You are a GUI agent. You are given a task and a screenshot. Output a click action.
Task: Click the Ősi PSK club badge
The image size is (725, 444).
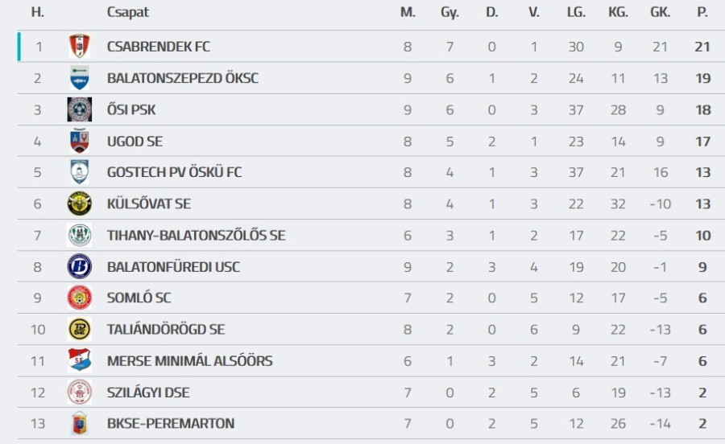[x=79, y=109]
